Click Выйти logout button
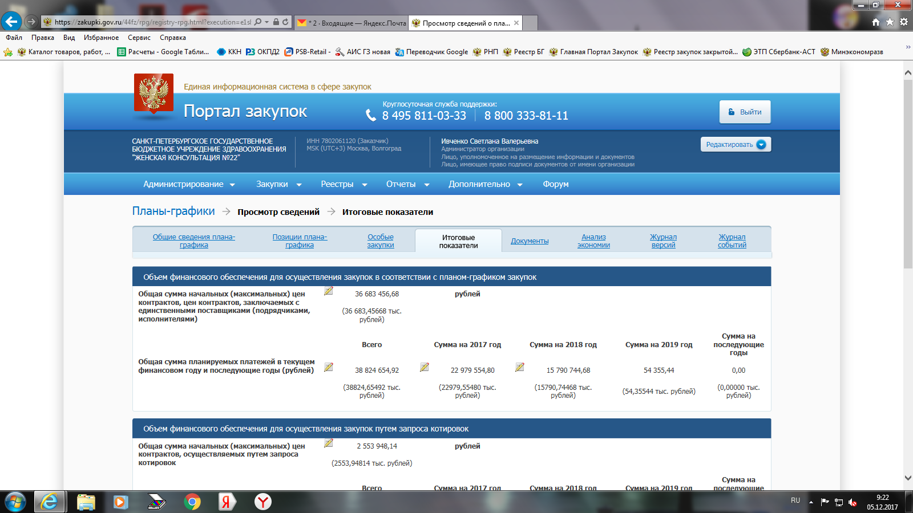The image size is (913, 513). point(745,112)
